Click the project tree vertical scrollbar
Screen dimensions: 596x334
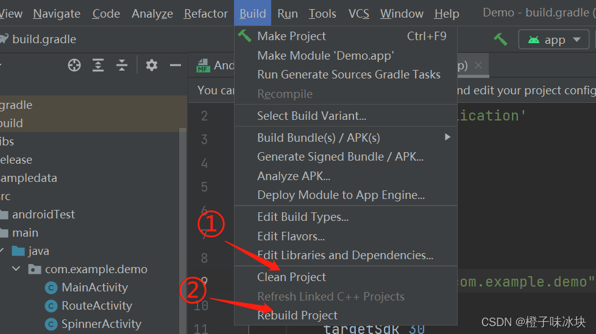(183, 231)
